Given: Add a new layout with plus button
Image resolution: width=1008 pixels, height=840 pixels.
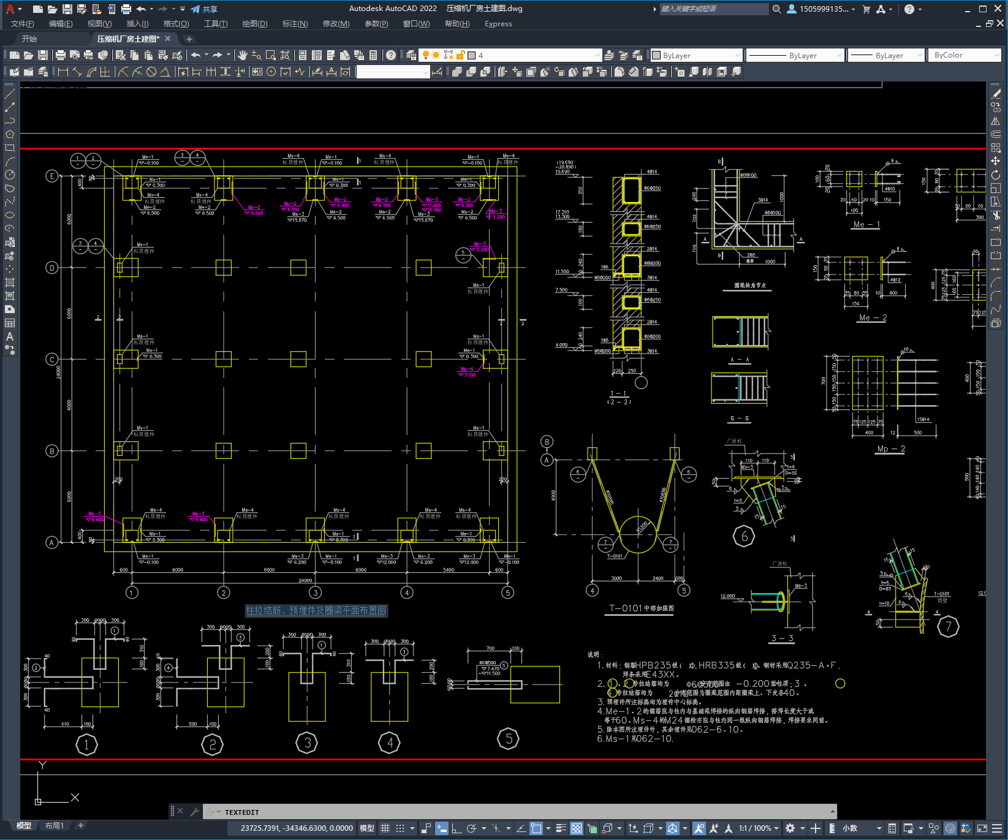Looking at the screenshot, I should pyautogui.click(x=80, y=826).
